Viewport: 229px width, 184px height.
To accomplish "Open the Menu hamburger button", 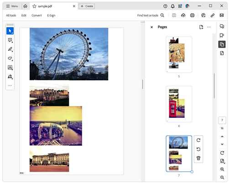I will [x=12, y=6].
